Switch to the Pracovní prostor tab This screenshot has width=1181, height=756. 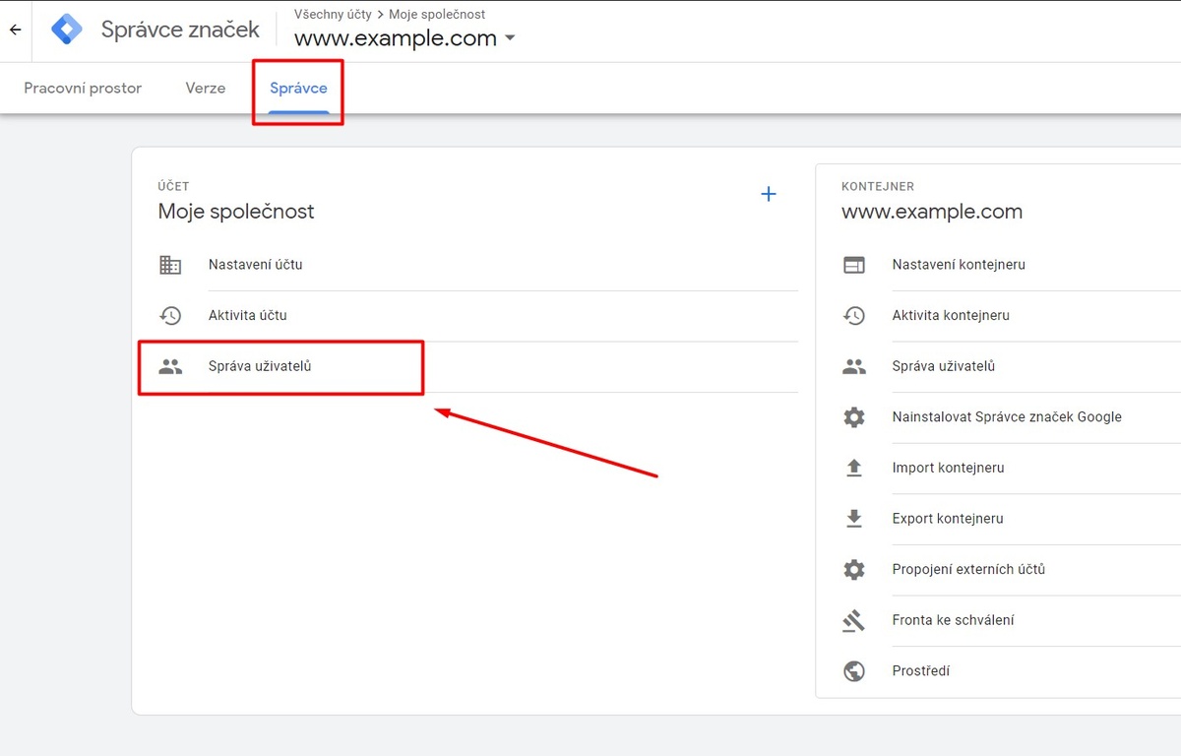point(83,88)
